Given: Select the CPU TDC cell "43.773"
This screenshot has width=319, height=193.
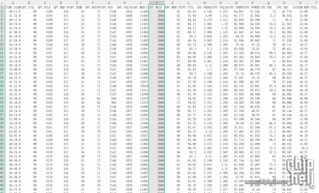Looking at the screenshot, I should pyautogui.click(x=284, y=11).
